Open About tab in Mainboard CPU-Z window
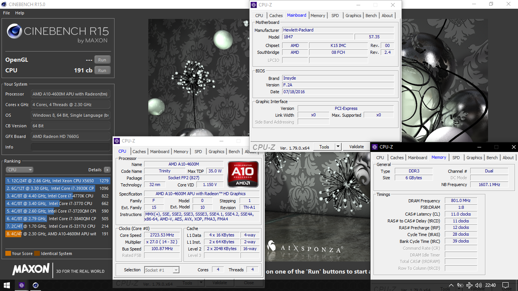This screenshot has width=518, height=291. [x=387, y=16]
